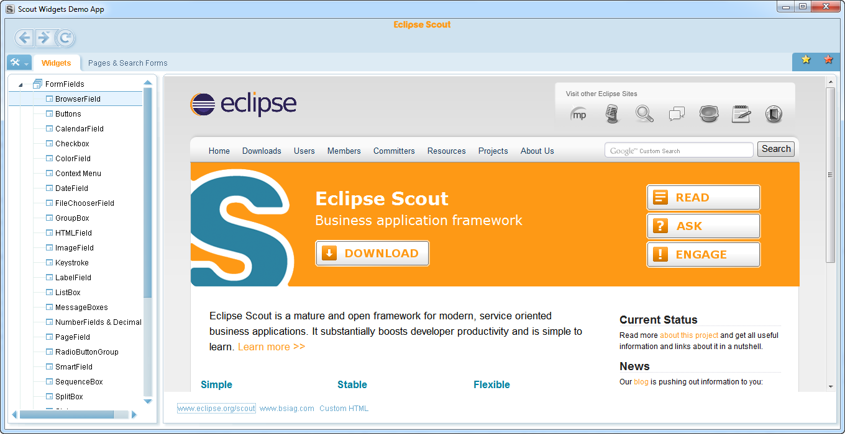Open DateField in the tree
The height and width of the screenshot is (434, 845).
pyautogui.click(x=71, y=188)
